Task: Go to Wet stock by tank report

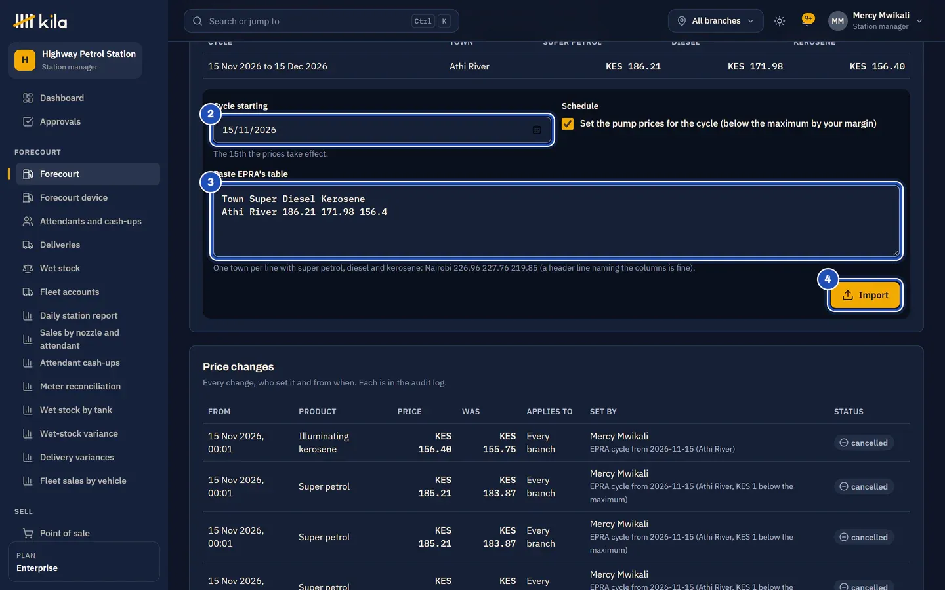Action: 88,410
